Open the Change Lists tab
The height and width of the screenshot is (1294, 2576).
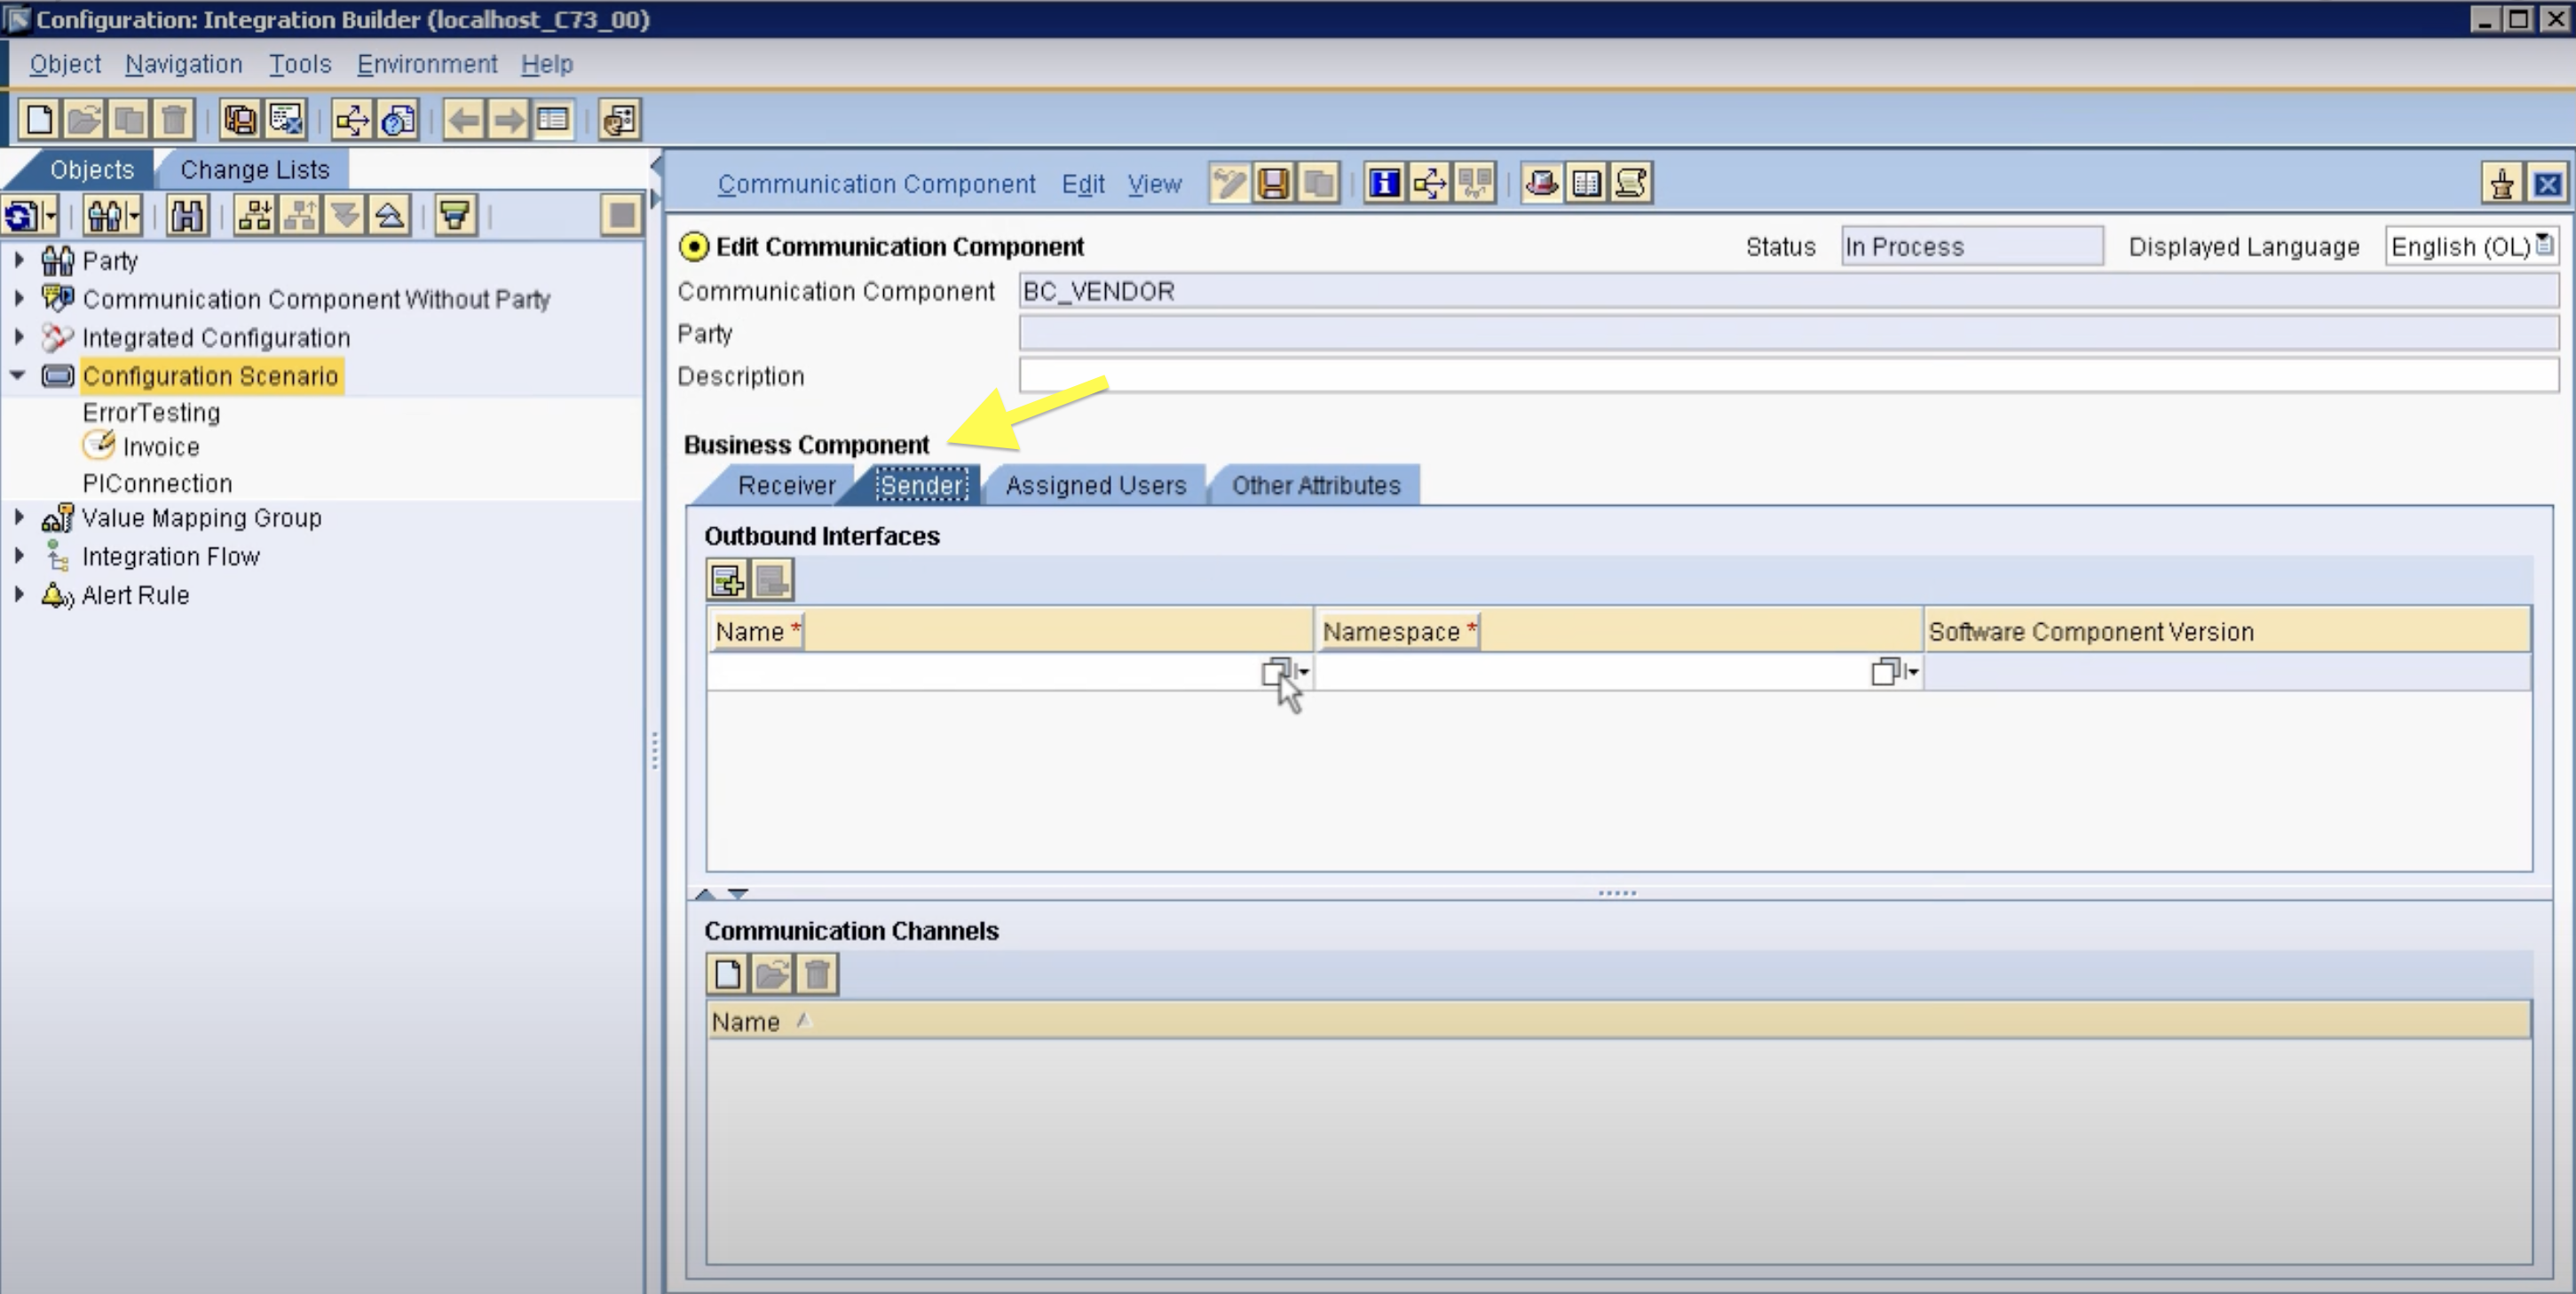tap(254, 169)
